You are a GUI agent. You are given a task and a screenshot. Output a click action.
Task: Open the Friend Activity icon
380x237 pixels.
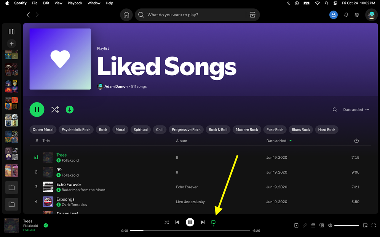pos(357,15)
